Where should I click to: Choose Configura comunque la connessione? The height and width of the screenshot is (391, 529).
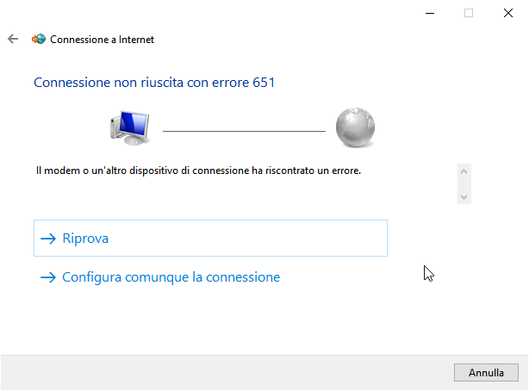pyautogui.click(x=171, y=277)
